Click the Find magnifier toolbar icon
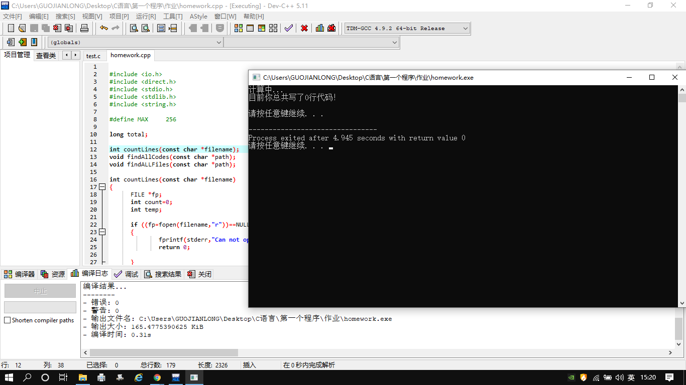 (134, 28)
